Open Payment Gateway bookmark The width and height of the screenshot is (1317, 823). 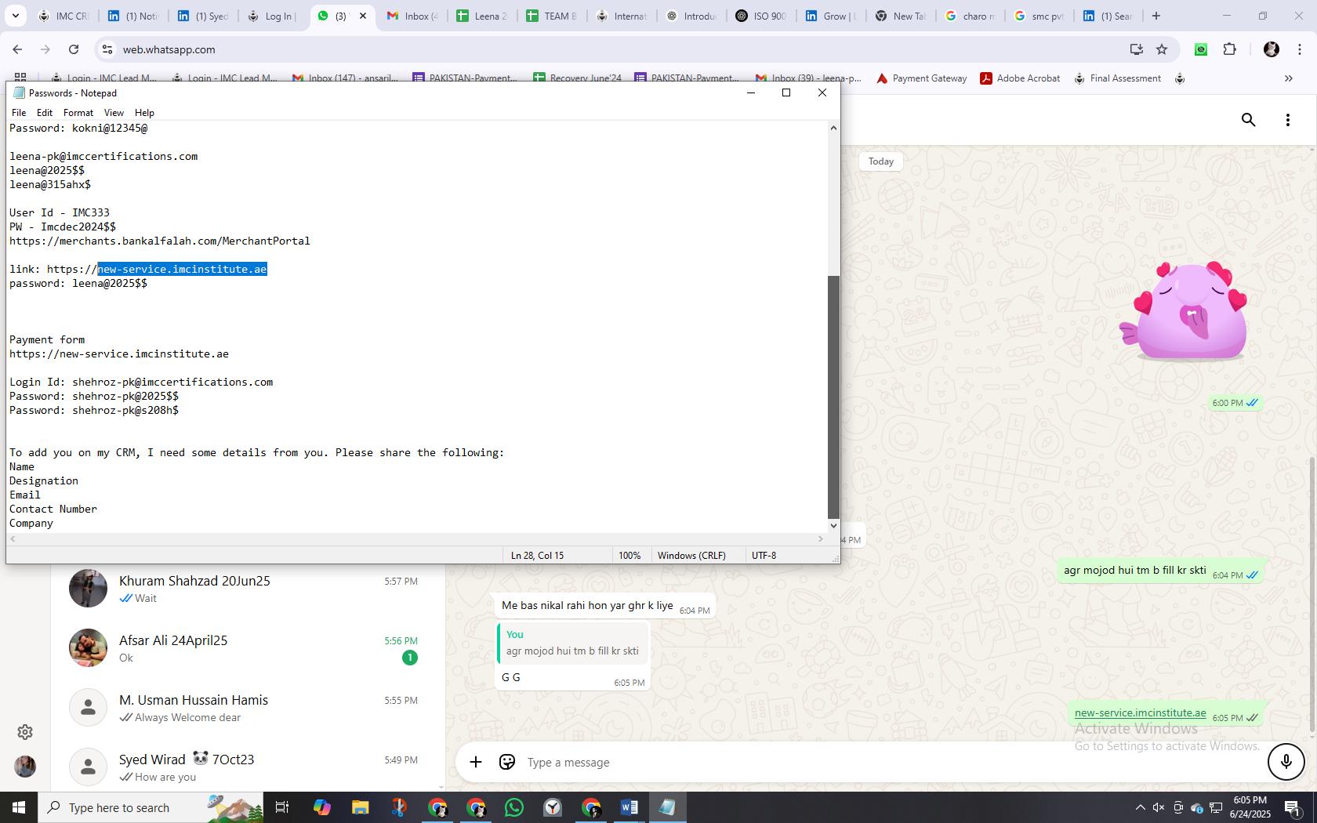921,78
